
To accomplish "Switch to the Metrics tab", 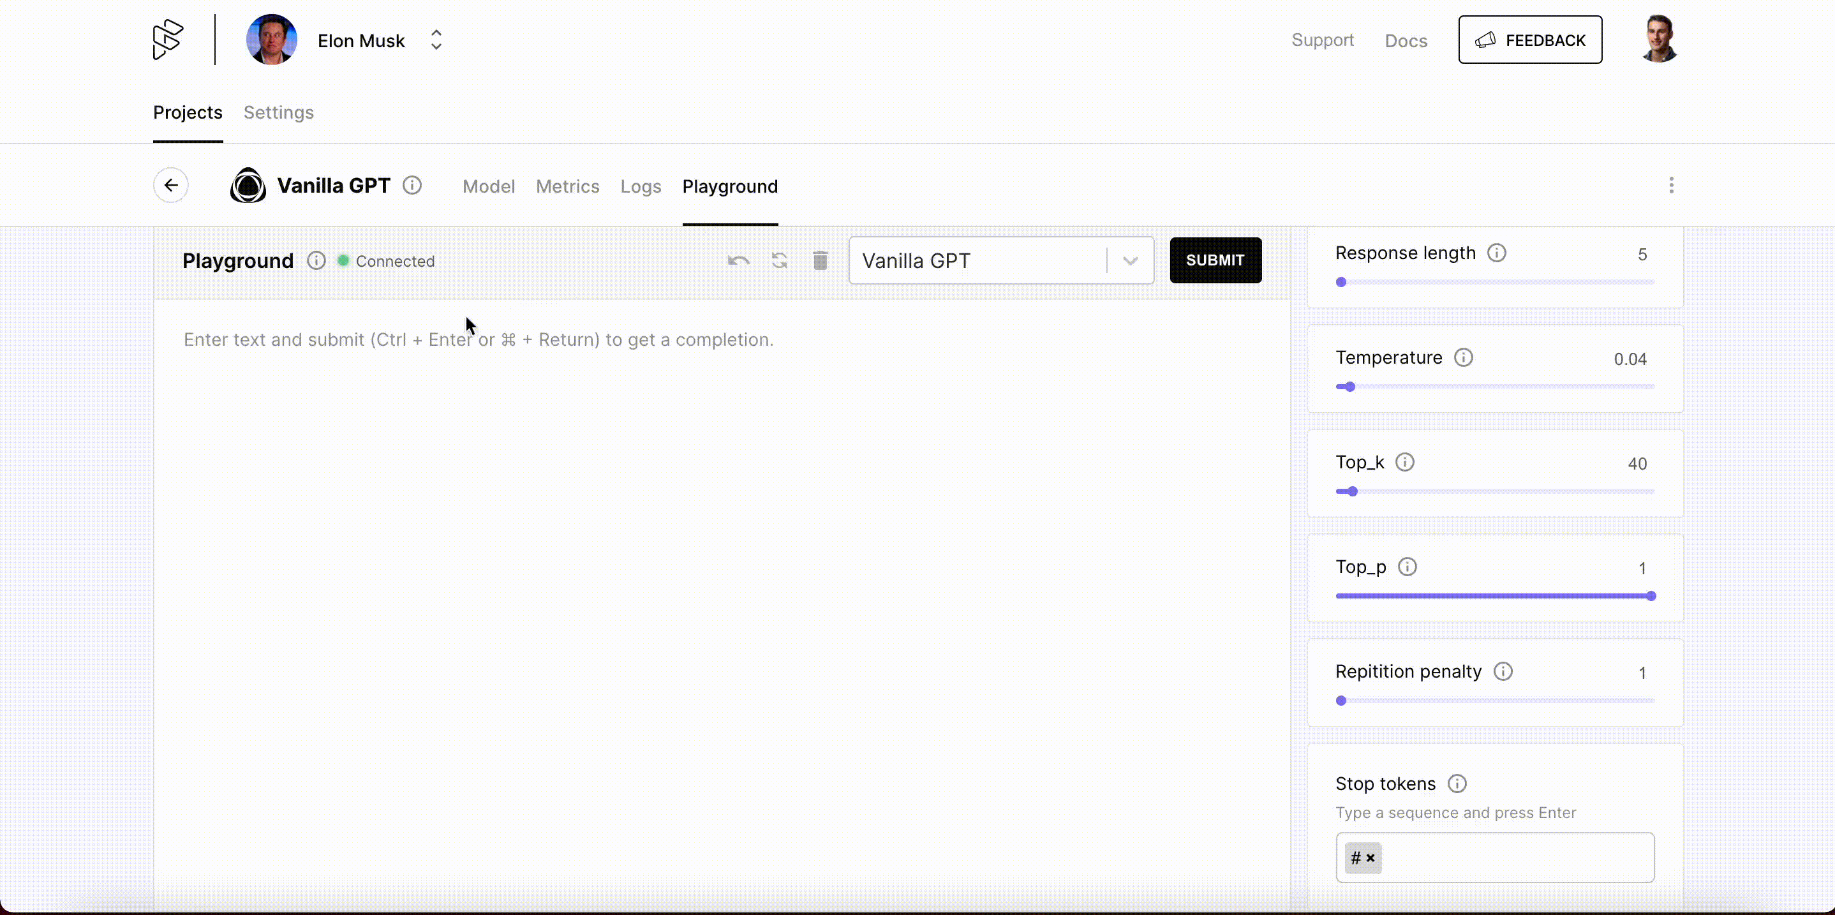I will click(567, 187).
